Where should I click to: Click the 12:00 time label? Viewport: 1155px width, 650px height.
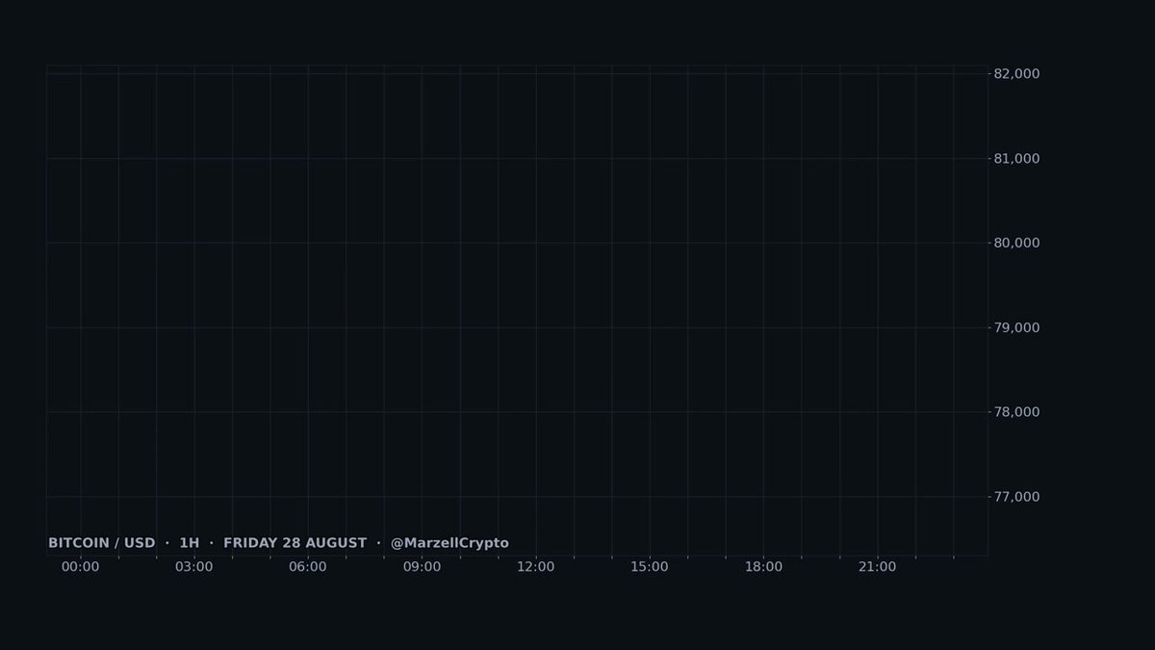click(536, 567)
